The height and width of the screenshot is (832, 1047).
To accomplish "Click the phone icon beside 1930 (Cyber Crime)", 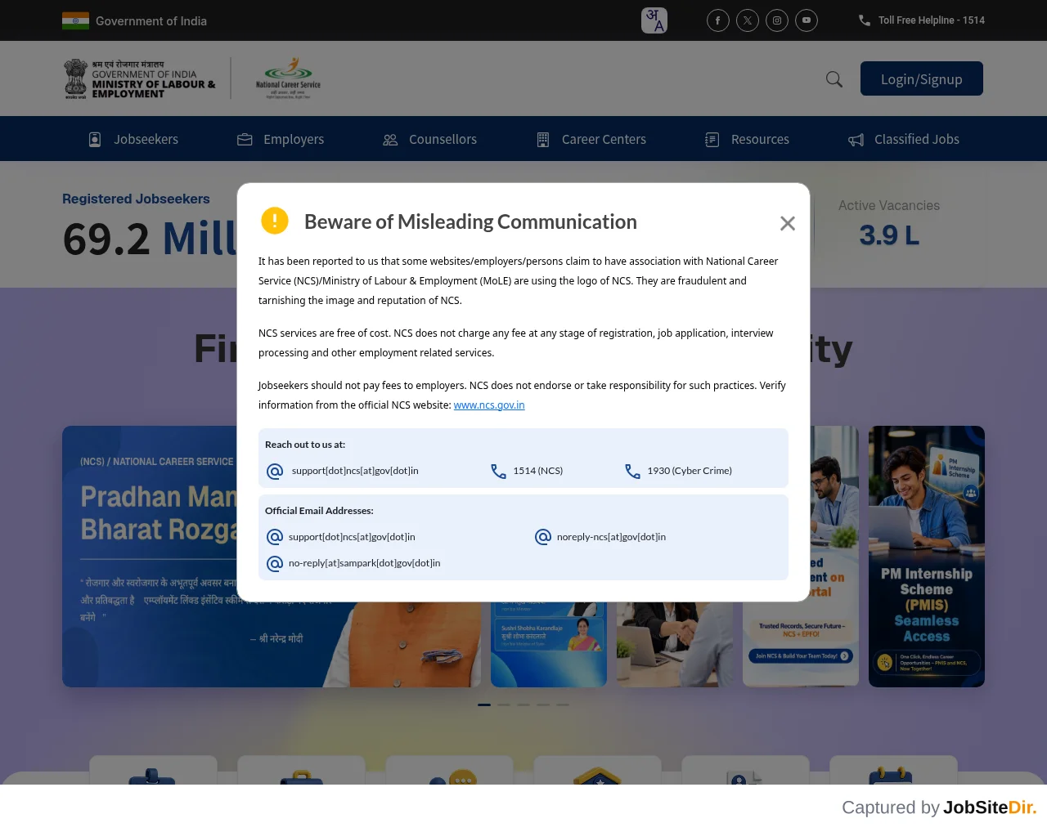I will coord(632,472).
